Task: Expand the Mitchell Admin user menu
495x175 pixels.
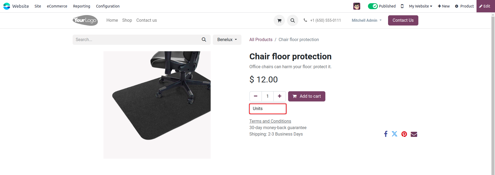Action: [x=366, y=20]
